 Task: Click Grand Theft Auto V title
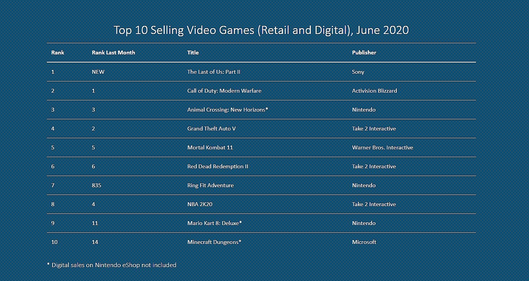point(212,129)
